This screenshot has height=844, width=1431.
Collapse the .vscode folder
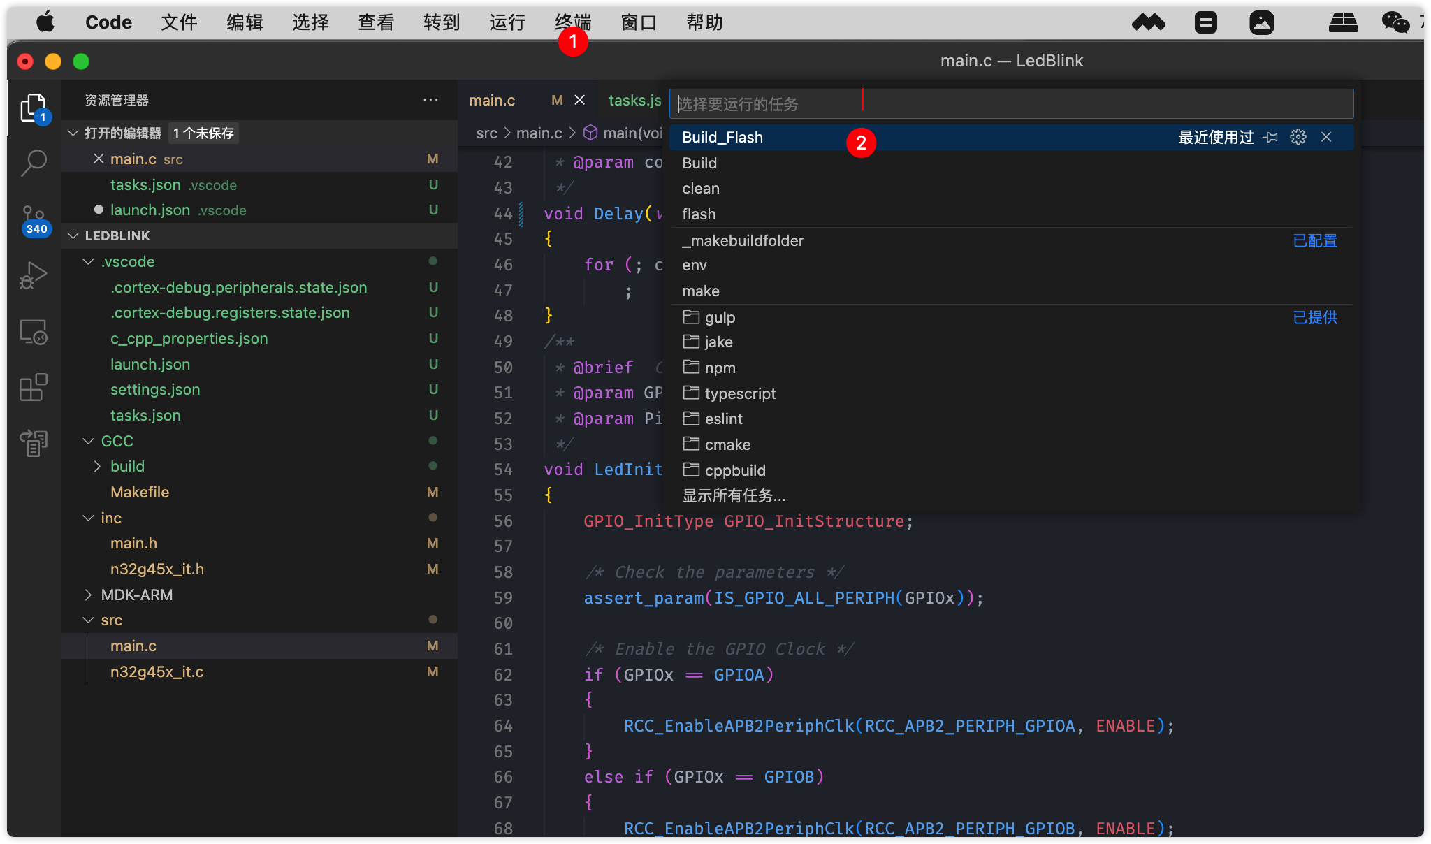pyautogui.click(x=88, y=261)
